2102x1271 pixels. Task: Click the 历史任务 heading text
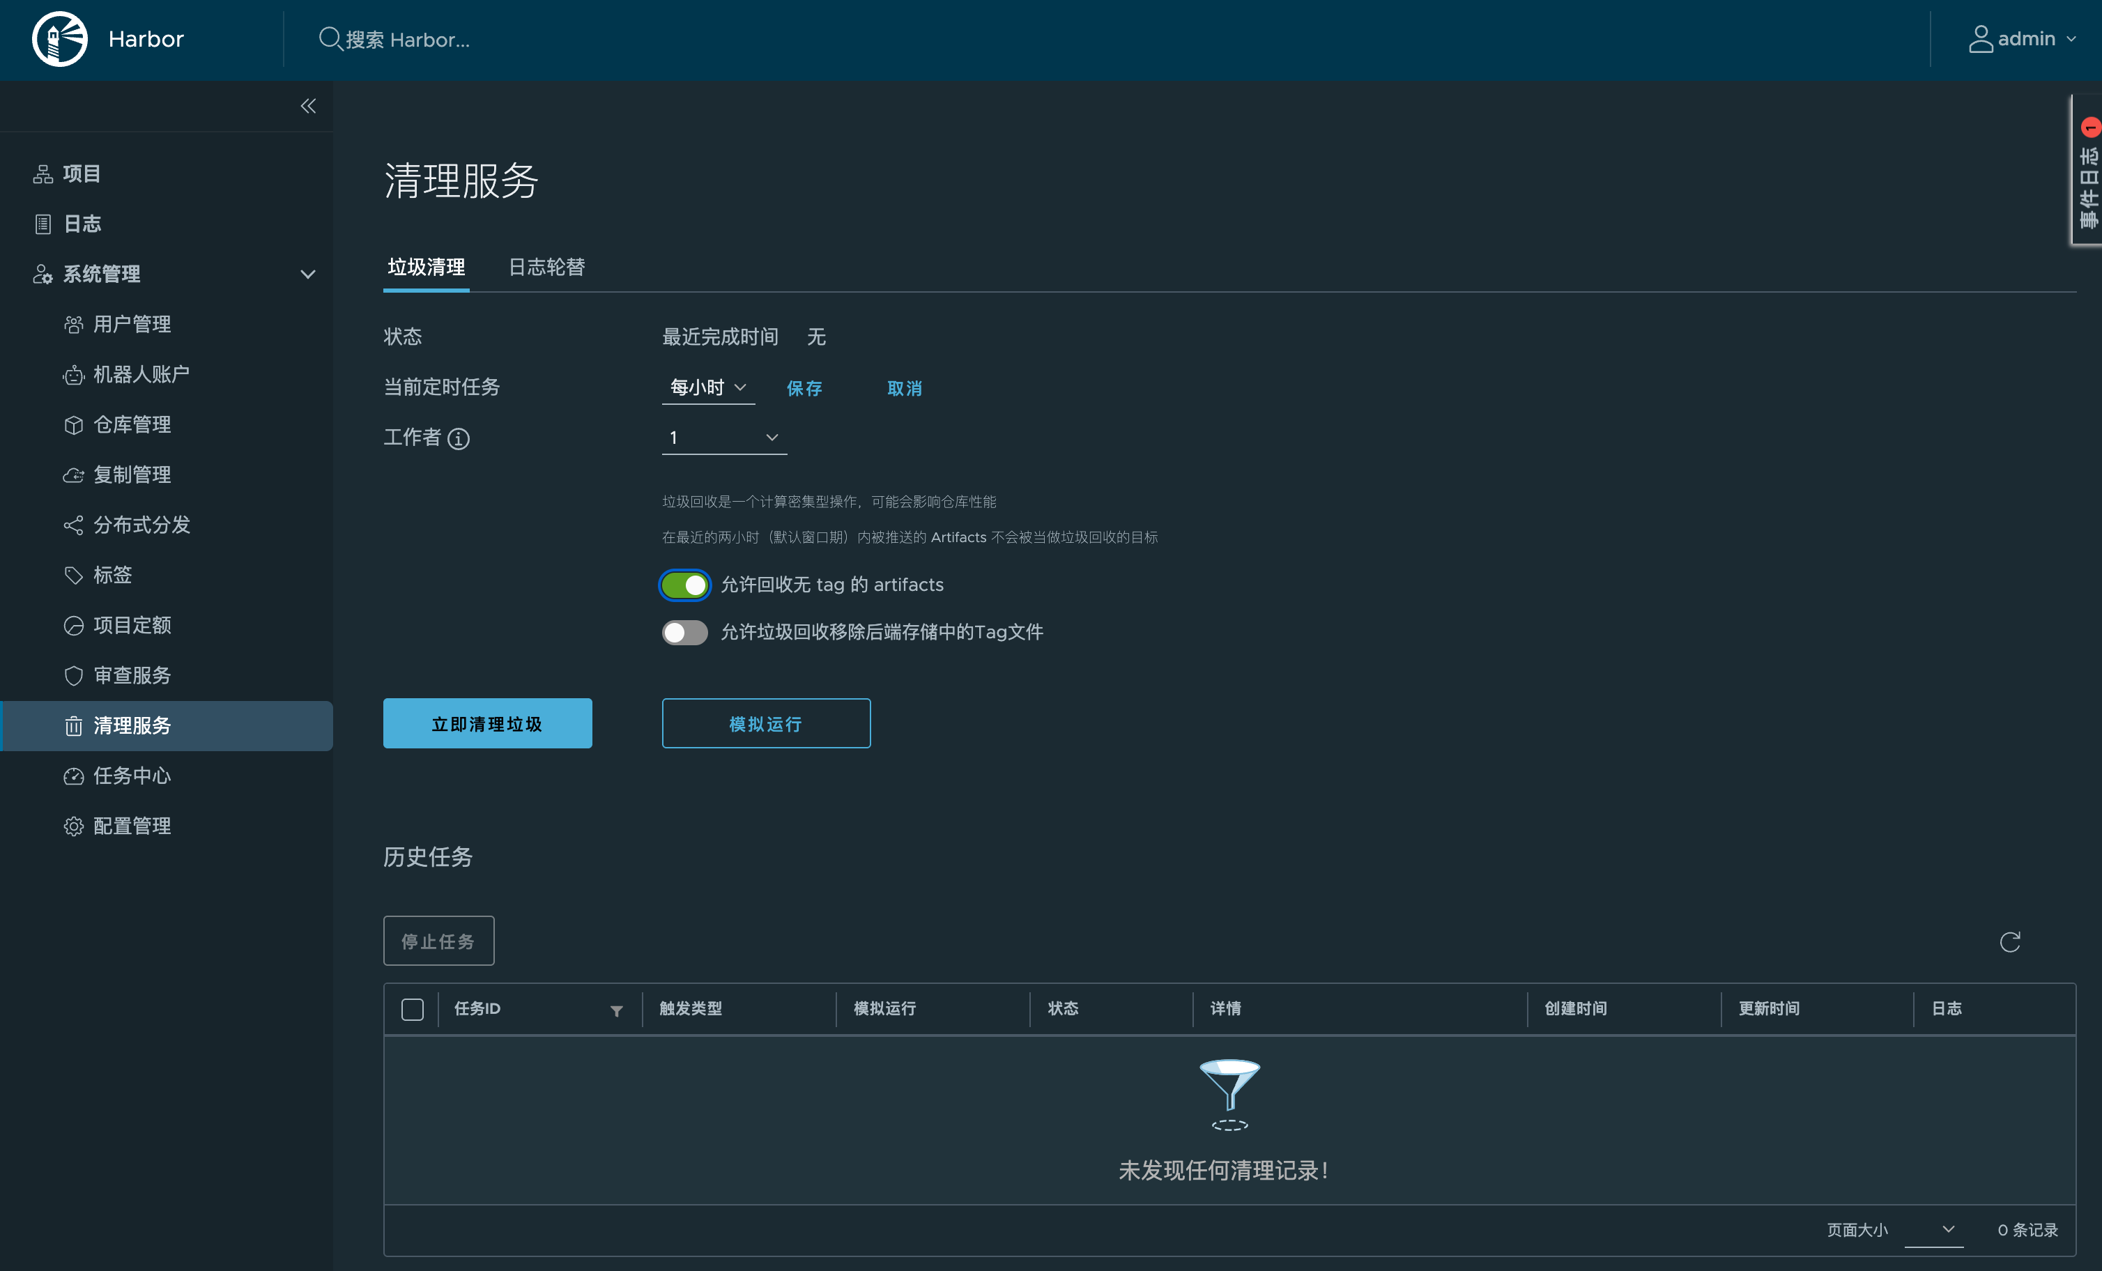click(427, 857)
